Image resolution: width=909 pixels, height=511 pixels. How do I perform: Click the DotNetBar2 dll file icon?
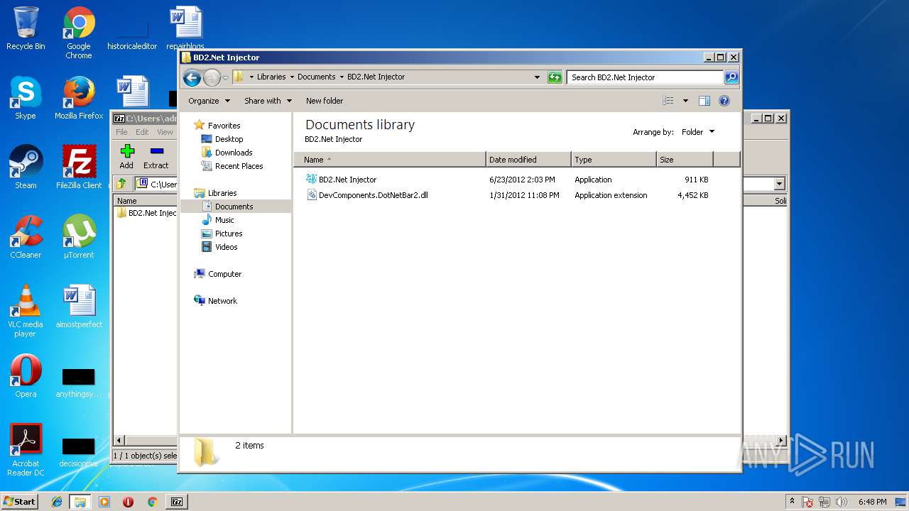[x=311, y=195]
